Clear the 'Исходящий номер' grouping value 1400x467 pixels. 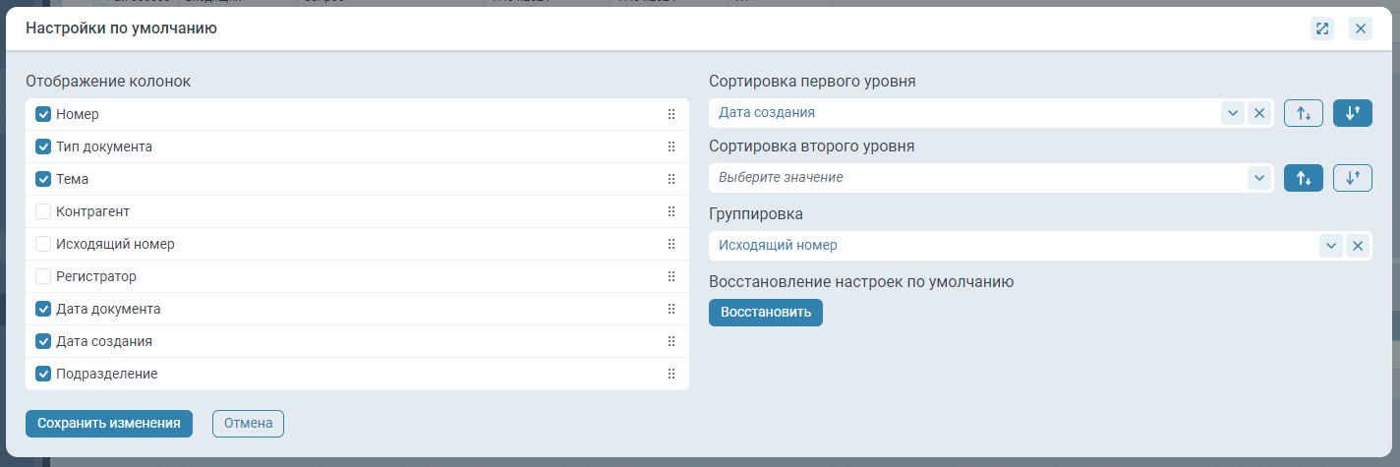click(1357, 246)
